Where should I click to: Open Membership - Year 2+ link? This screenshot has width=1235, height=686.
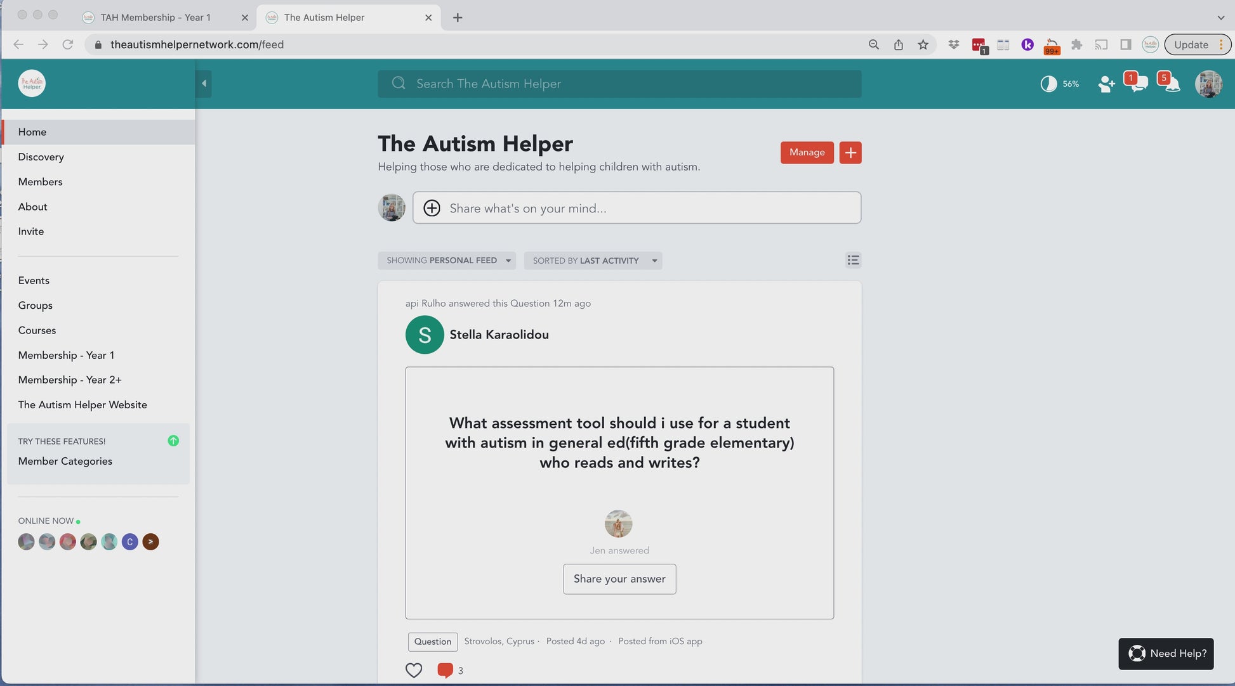click(x=70, y=380)
